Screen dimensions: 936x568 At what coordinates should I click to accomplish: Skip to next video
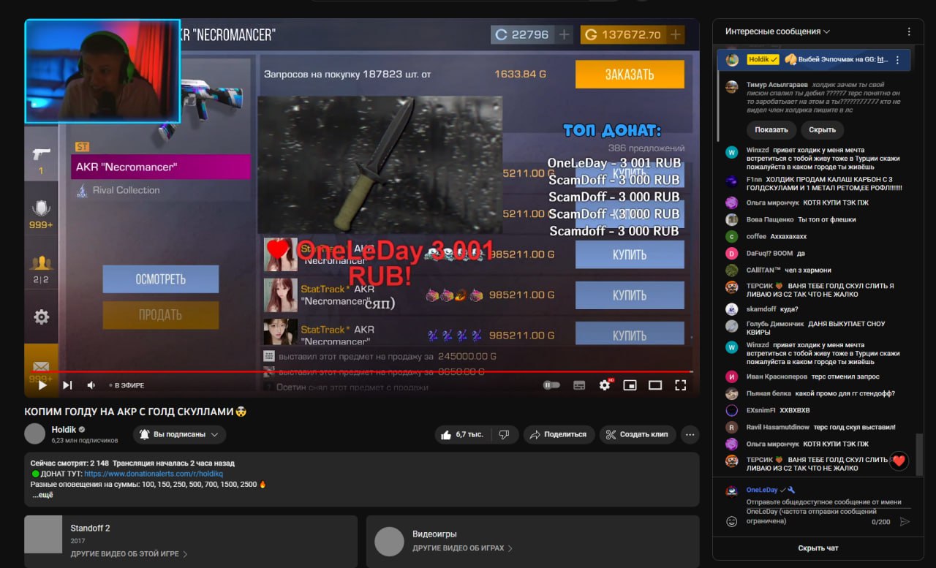[67, 385]
